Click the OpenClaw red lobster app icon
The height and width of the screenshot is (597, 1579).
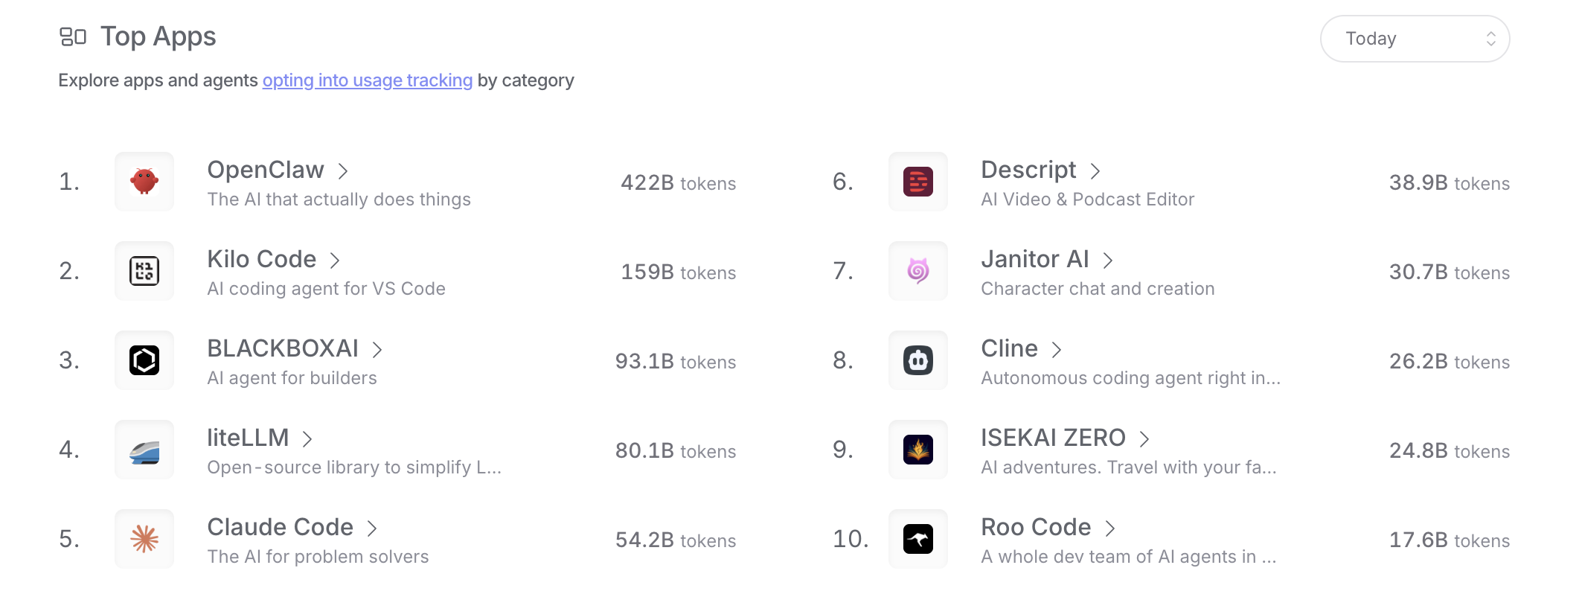pyautogui.click(x=144, y=182)
